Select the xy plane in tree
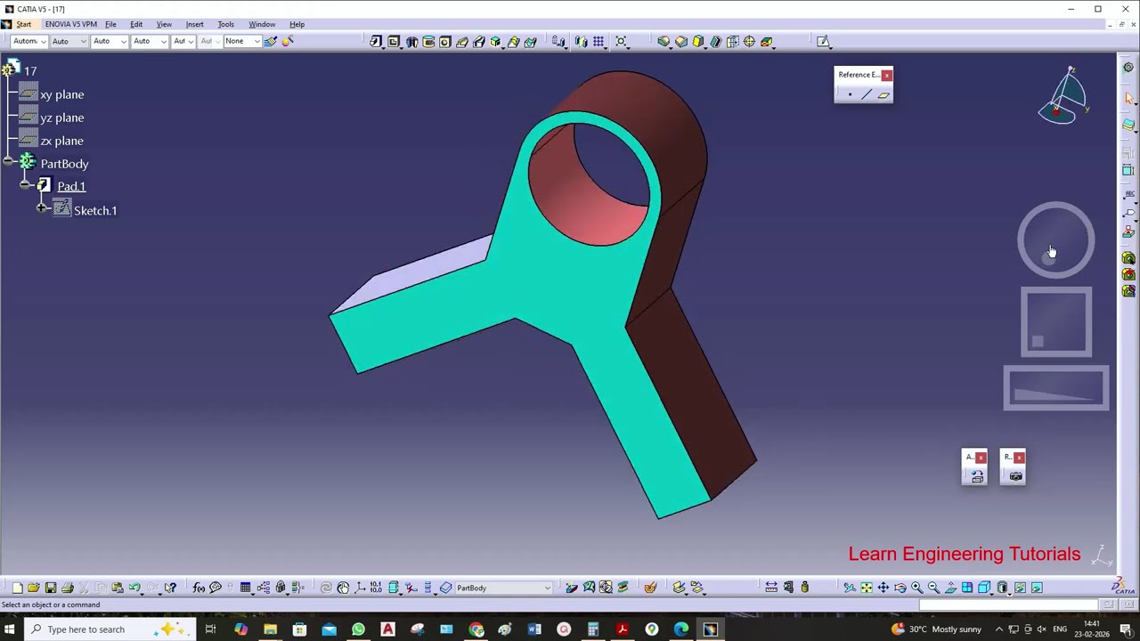This screenshot has width=1140, height=641. coord(61,94)
